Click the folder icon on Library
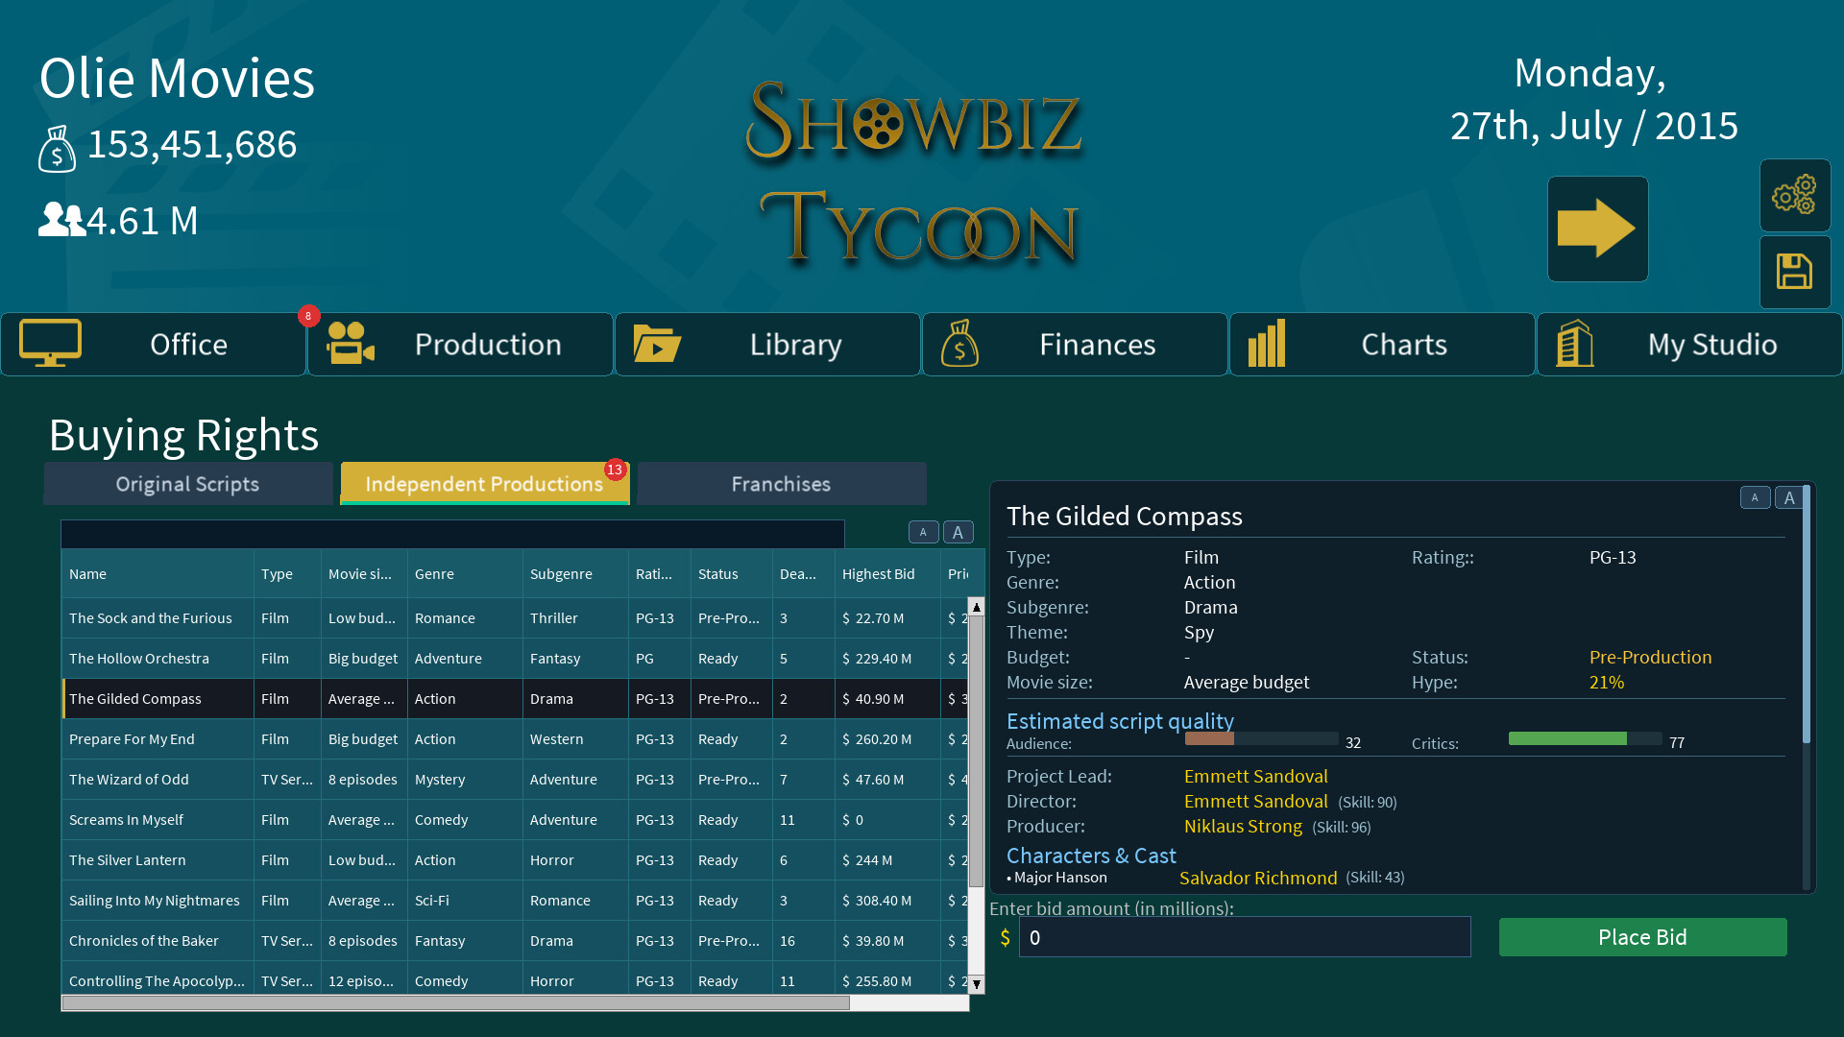 [657, 344]
